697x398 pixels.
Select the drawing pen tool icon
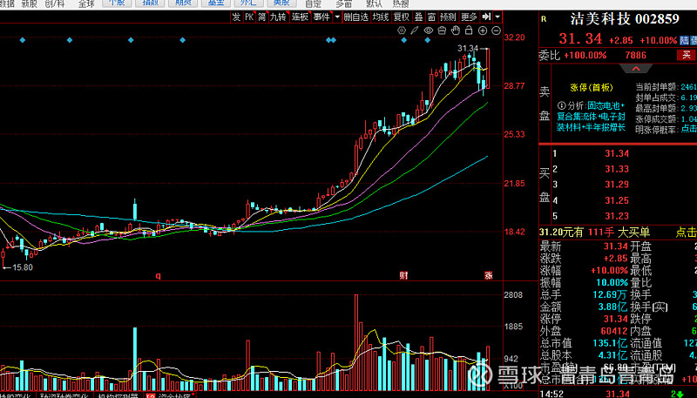click(415, 30)
